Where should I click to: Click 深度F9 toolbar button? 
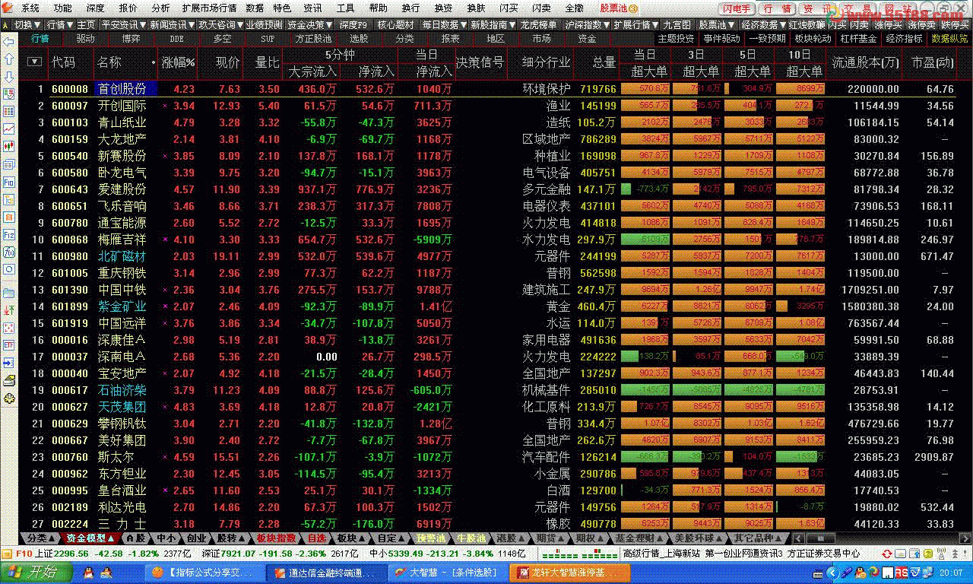[353, 24]
